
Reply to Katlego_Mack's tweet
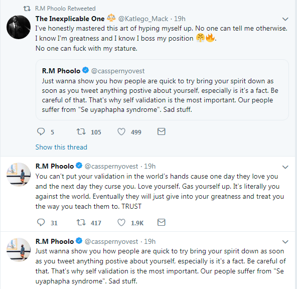click(41, 131)
